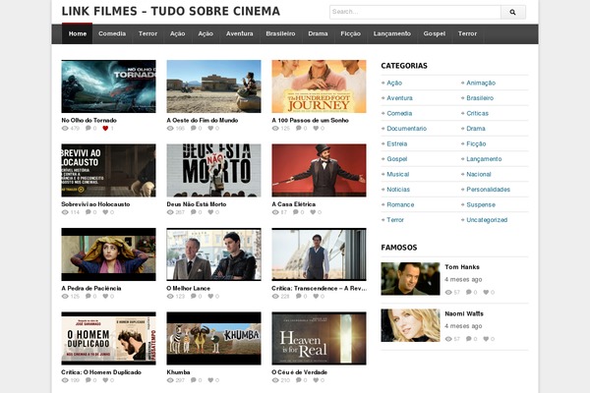Open Personalidades category in sidebar
Viewport: 590px width, 393px height.
tap(489, 190)
